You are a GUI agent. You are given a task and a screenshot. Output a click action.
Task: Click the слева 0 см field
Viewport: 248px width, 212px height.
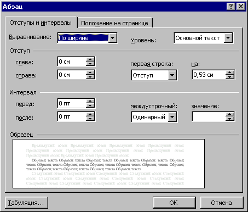point(72,62)
